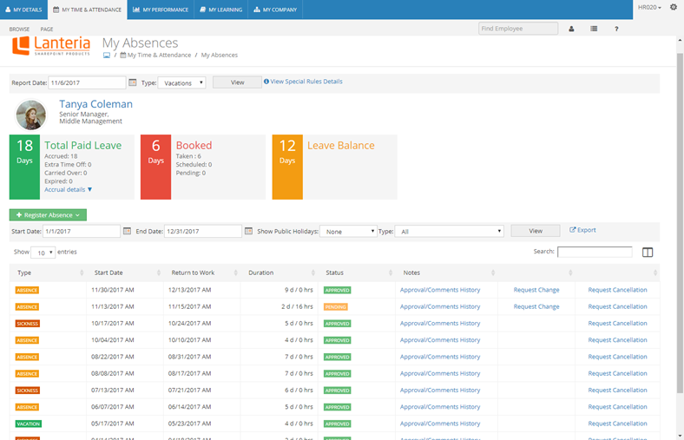Open the My Details tab
The width and height of the screenshot is (684, 440).
point(24,10)
